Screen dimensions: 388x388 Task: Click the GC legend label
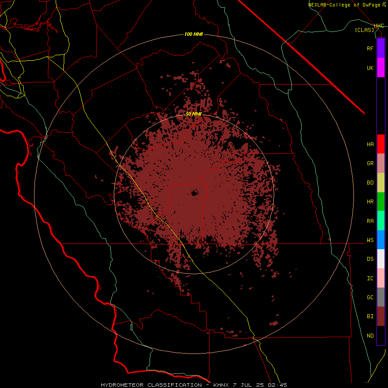point(370,297)
